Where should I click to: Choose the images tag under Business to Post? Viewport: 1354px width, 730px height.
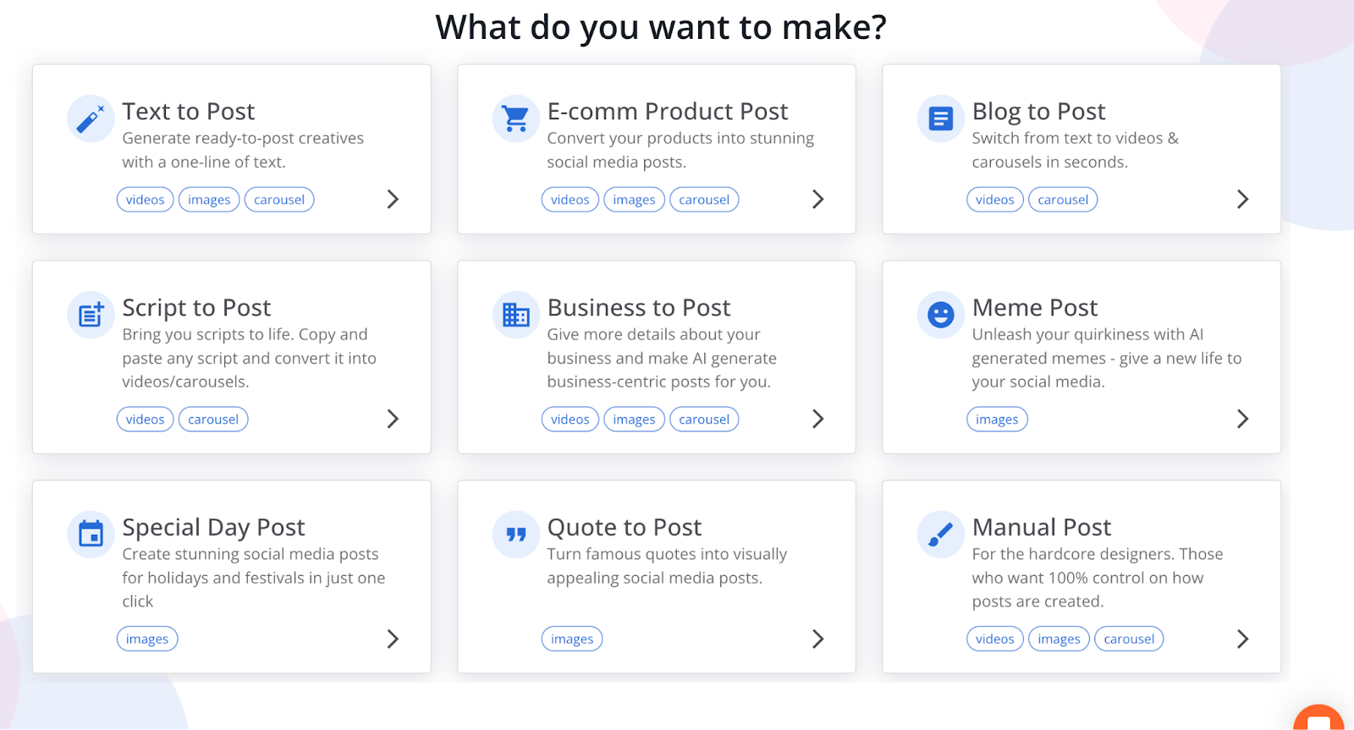pyautogui.click(x=634, y=420)
